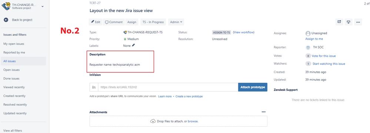Viewport: 370px width, 133px height.
Task: Click TS - In Progress transition button
Action: (153, 22)
